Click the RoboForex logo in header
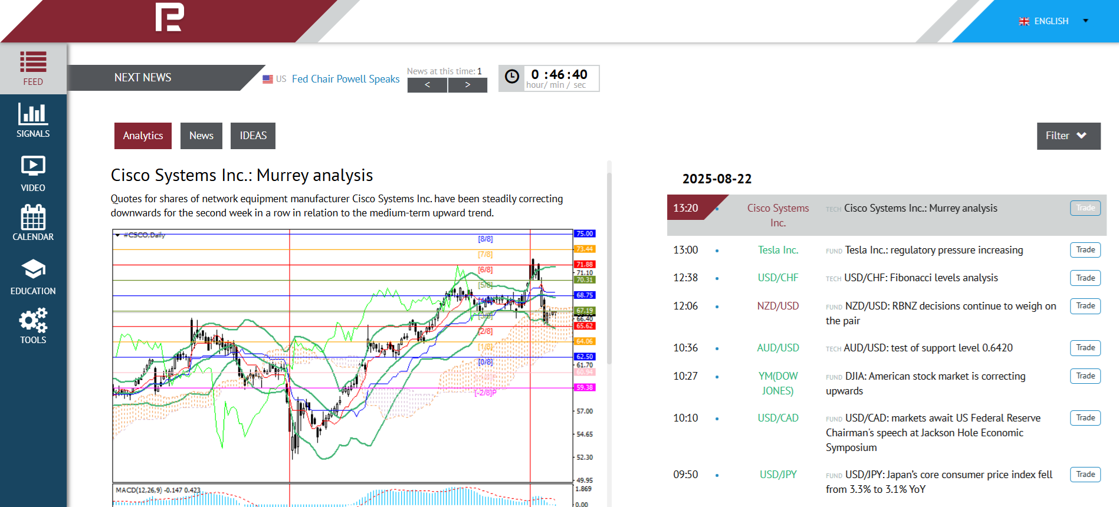 coord(170,17)
